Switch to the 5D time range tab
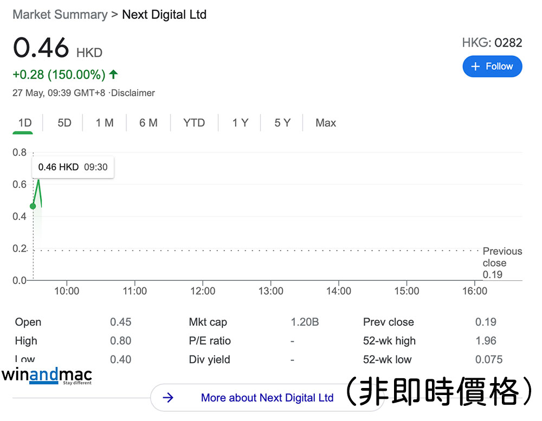Viewport: 542px width, 421px height. [64, 123]
